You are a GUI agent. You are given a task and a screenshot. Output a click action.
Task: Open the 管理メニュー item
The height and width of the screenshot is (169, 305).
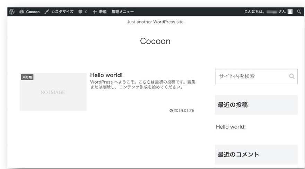(123, 12)
